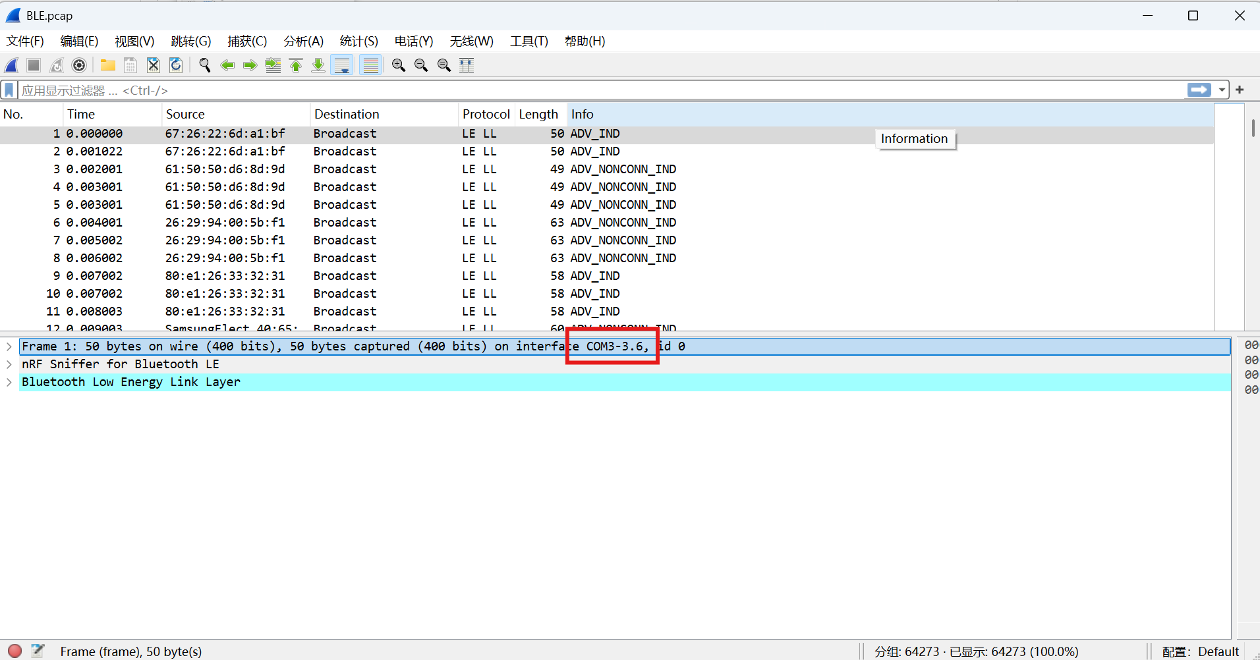Image resolution: width=1260 pixels, height=660 pixels.
Task: Go back to previous packet
Action: tap(227, 65)
